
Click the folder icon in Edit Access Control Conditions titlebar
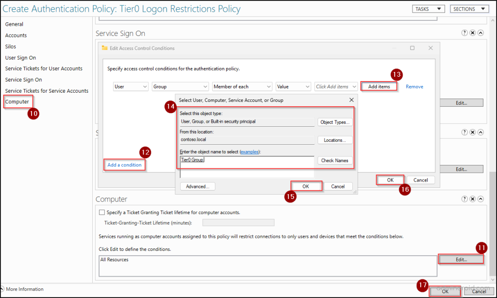[104, 48]
